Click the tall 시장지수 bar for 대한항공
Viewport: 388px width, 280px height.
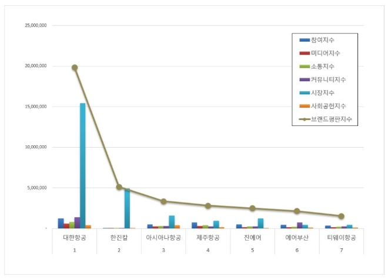coord(83,165)
